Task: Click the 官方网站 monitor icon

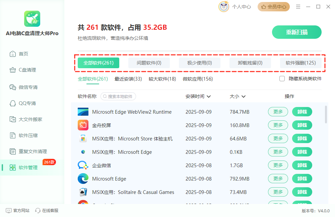Action: (x=9, y=211)
